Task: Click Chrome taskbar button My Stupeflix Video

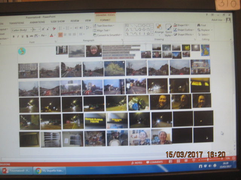Action: 50,171
